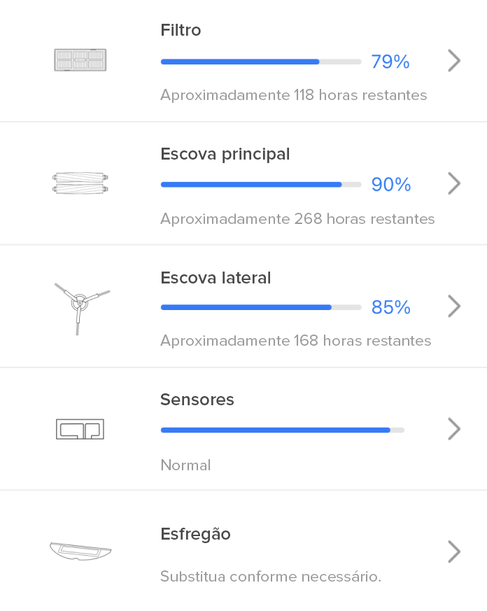Open Escova principal details via chevron

453,183
